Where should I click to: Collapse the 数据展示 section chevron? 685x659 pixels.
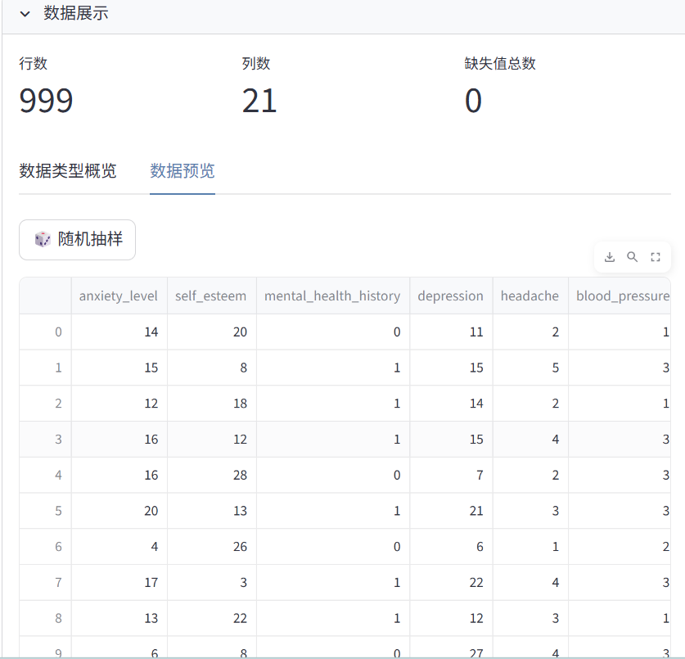point(25,14)
